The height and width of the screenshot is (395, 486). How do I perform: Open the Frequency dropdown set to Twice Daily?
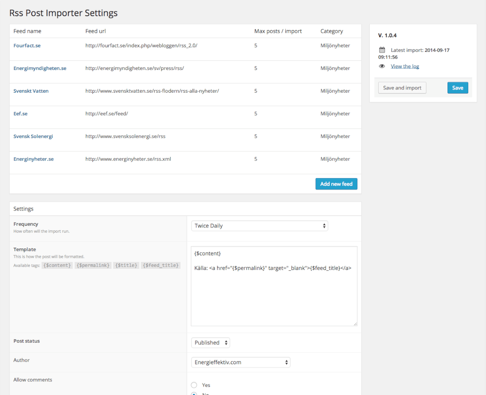pos(259,225)
